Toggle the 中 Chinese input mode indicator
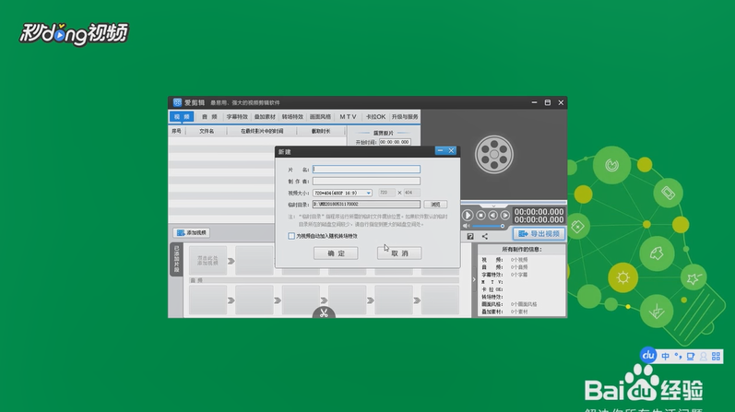Viewport: 735px width, 412px height. tap(666, 356)
